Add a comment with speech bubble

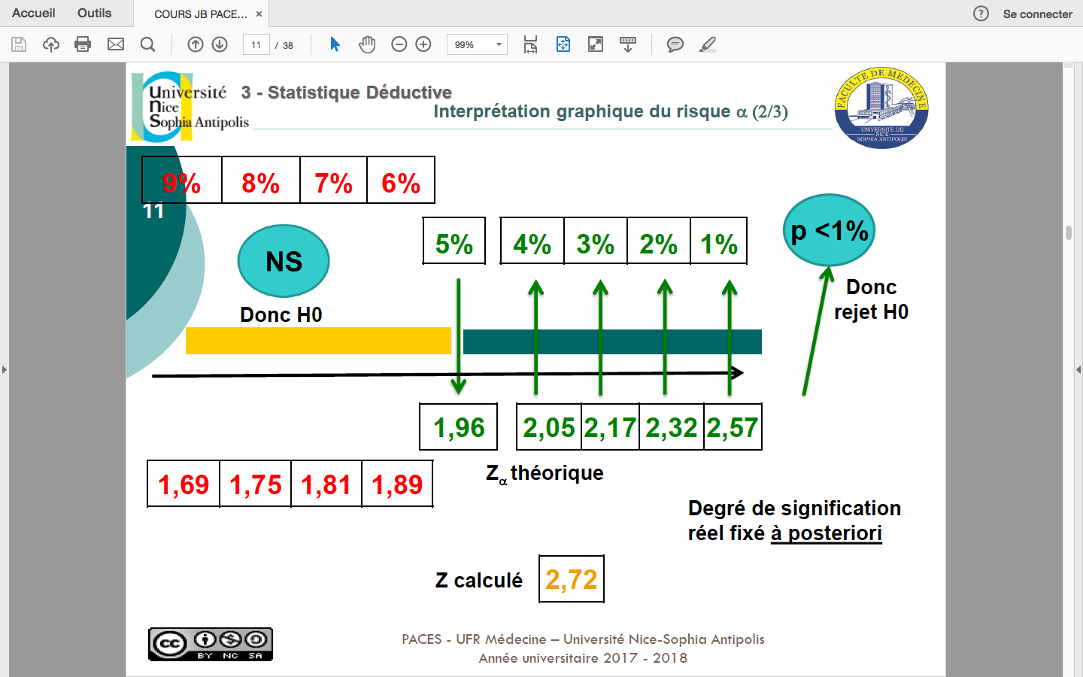click(x=675, y=44)
